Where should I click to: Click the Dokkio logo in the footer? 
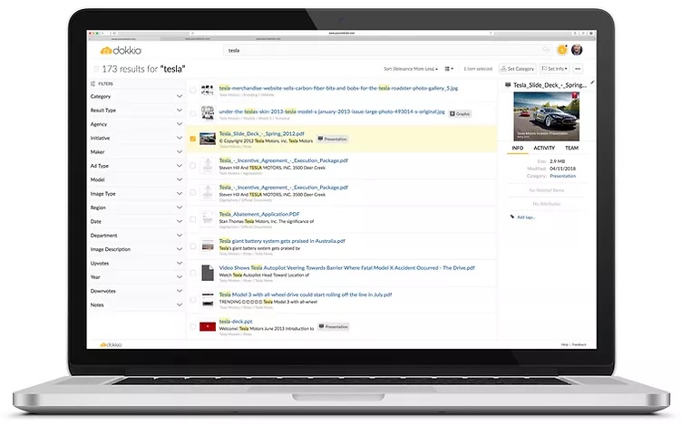(111, 344)
